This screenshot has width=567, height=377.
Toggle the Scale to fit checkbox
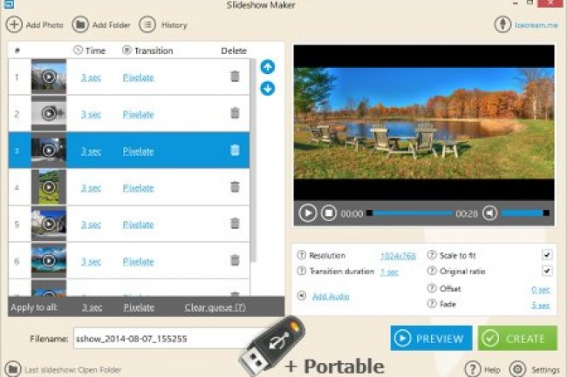point(547,255)
